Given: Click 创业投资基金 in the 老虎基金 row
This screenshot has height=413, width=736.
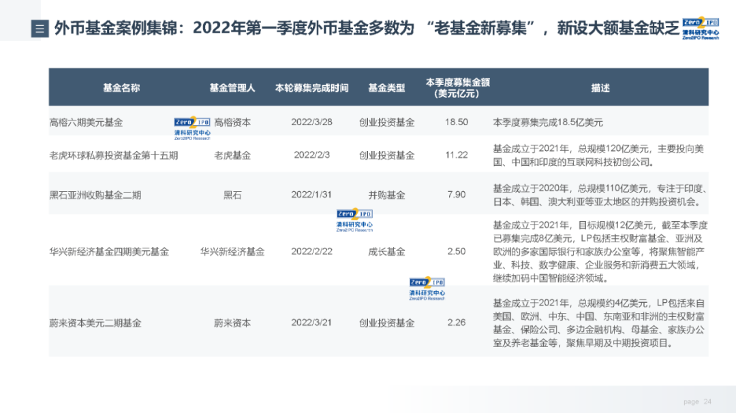Looking at the screenshot, I should click(387, 155).
